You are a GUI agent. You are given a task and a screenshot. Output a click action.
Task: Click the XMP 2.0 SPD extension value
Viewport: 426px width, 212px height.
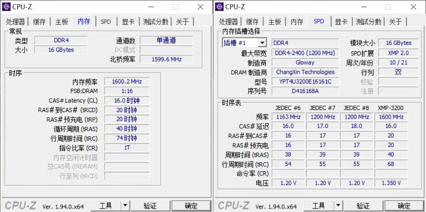click(398, 53)
